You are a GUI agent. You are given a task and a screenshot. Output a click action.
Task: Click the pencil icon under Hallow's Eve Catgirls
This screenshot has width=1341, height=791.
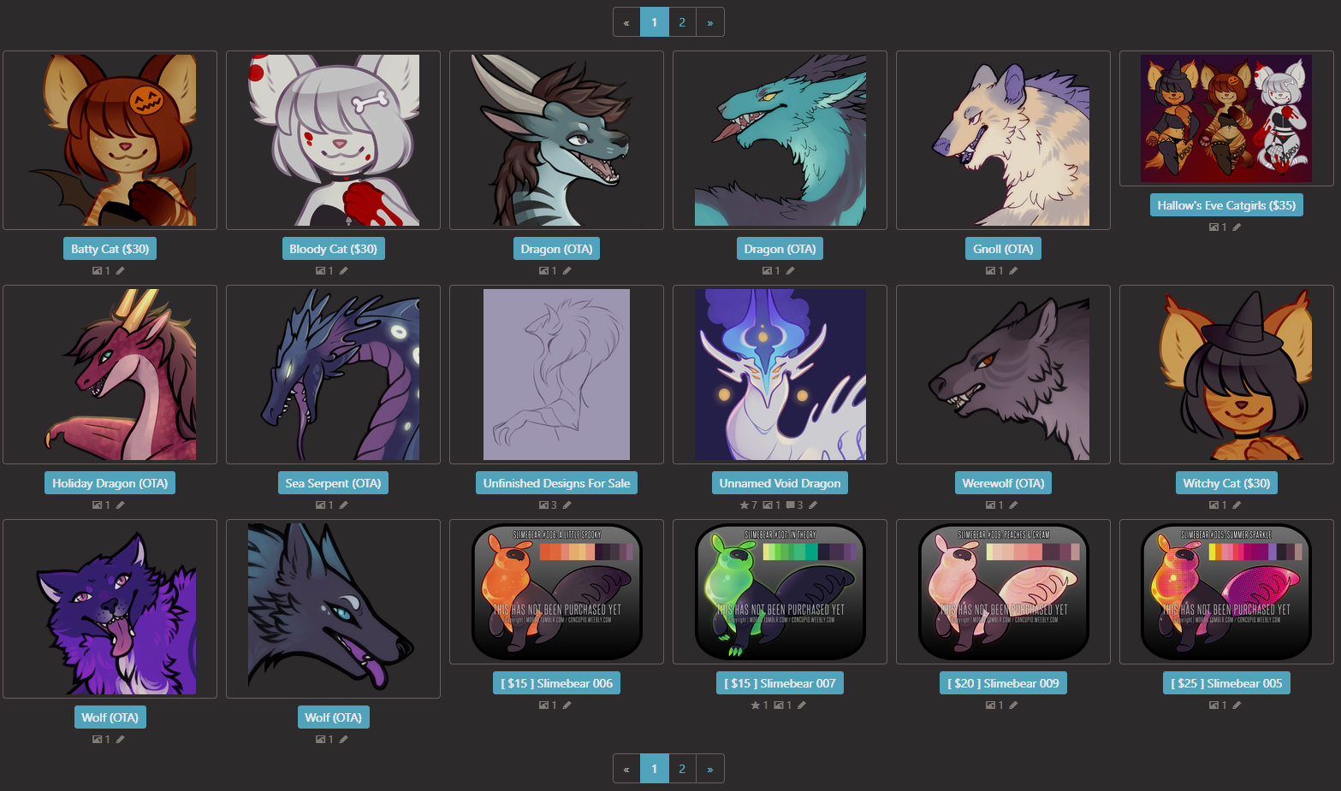tap(1237, 227)
